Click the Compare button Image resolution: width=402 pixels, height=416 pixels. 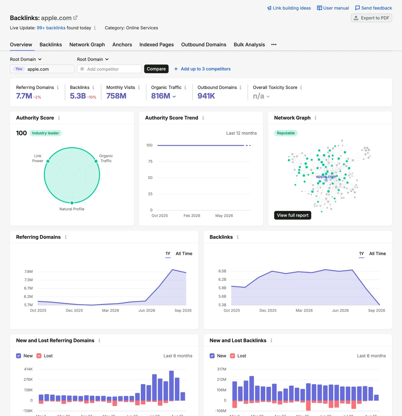click(156, 69)
